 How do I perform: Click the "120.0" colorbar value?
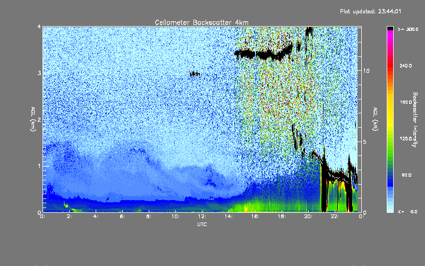point(406,138)
